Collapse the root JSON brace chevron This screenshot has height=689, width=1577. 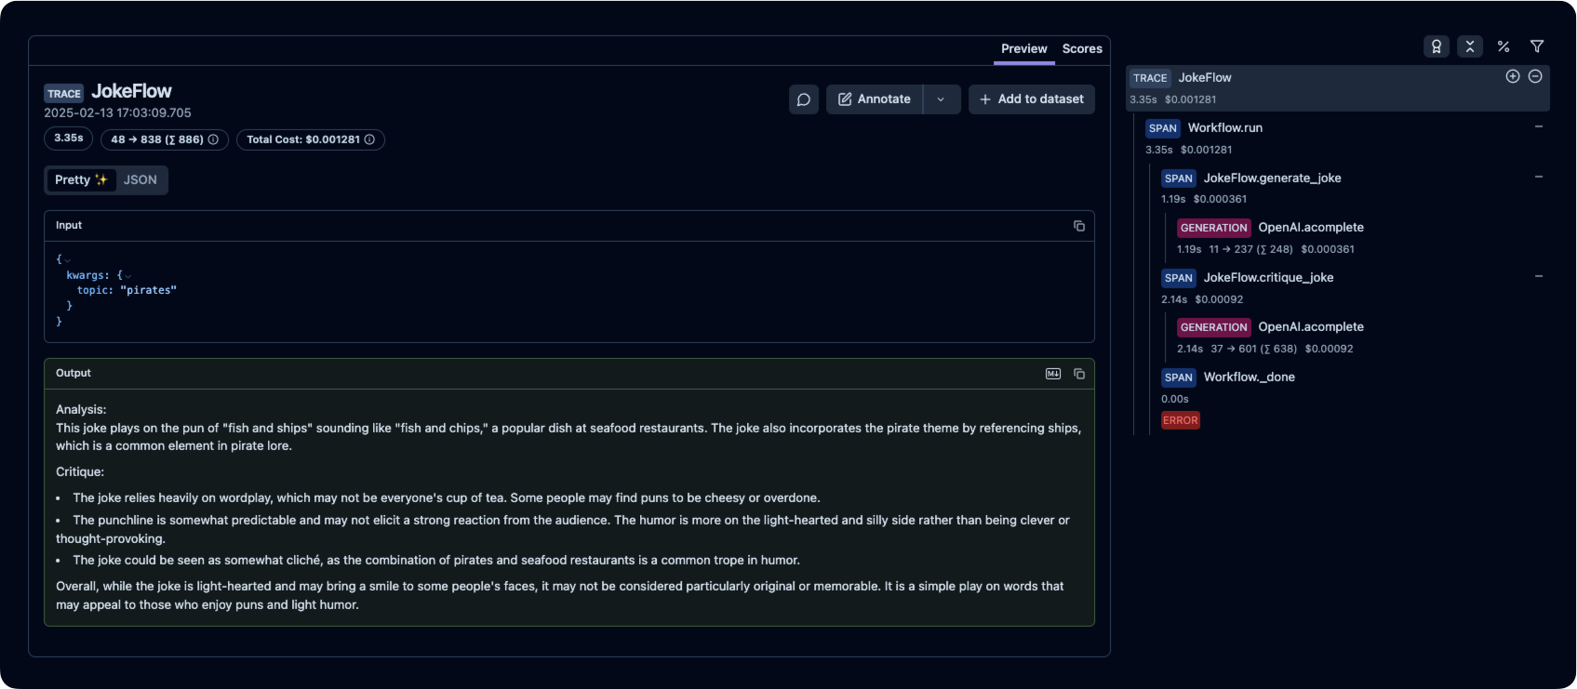pos(68,260)
